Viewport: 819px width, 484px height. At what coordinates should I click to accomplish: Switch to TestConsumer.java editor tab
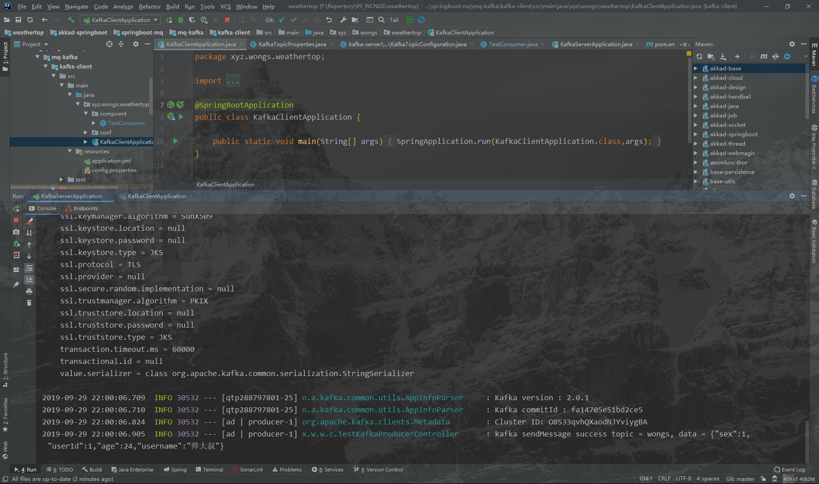(512, 44)
